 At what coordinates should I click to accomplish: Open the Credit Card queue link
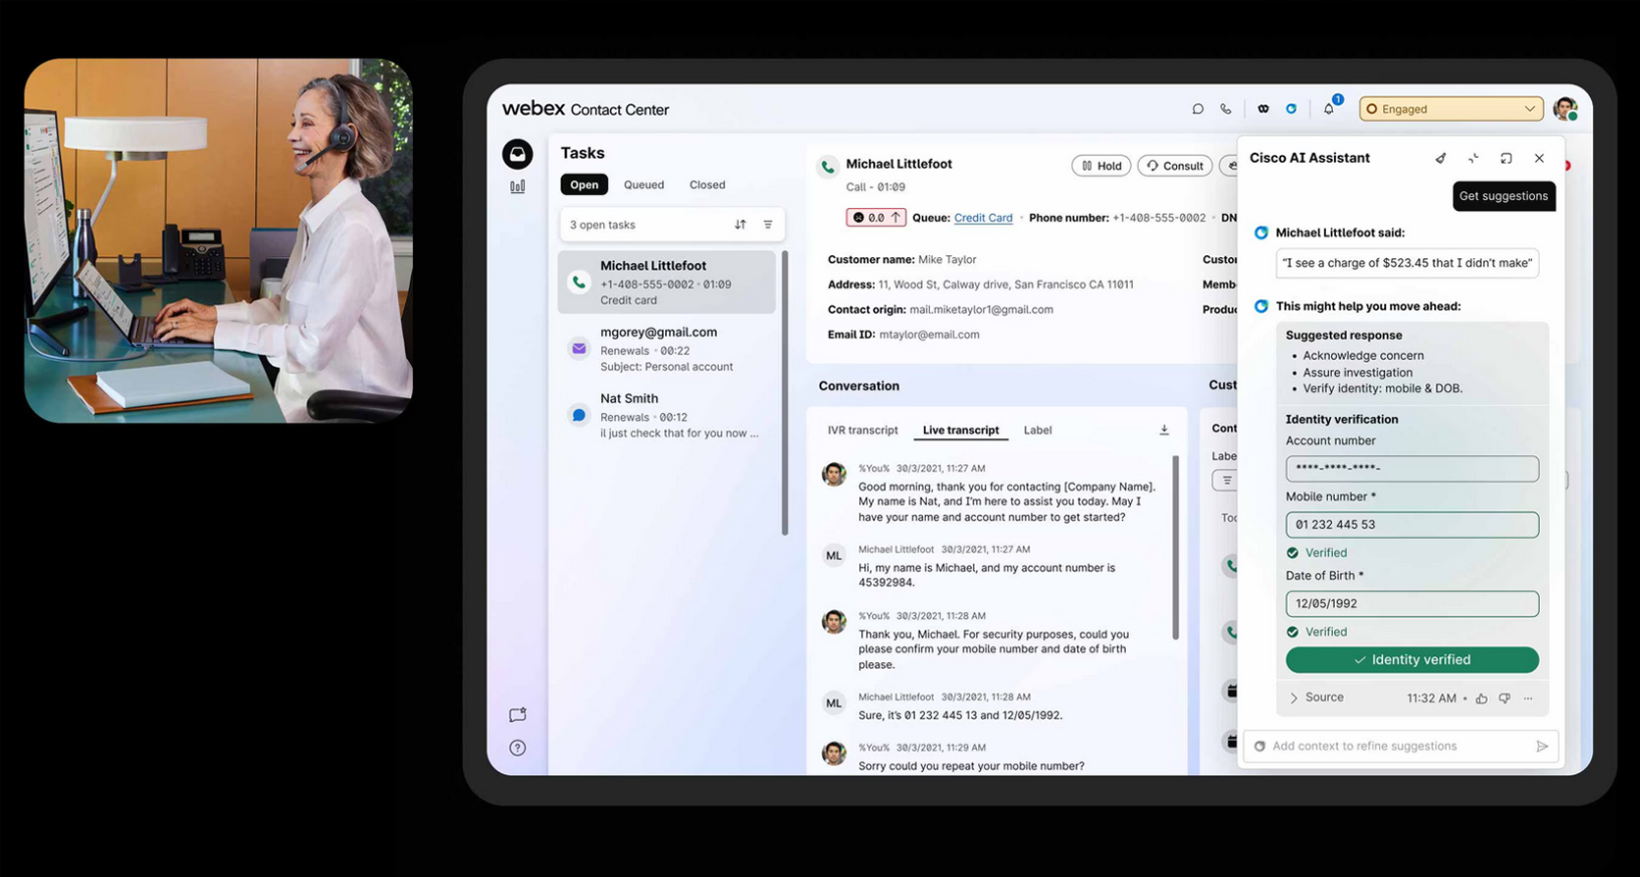[x=983, y=218]
